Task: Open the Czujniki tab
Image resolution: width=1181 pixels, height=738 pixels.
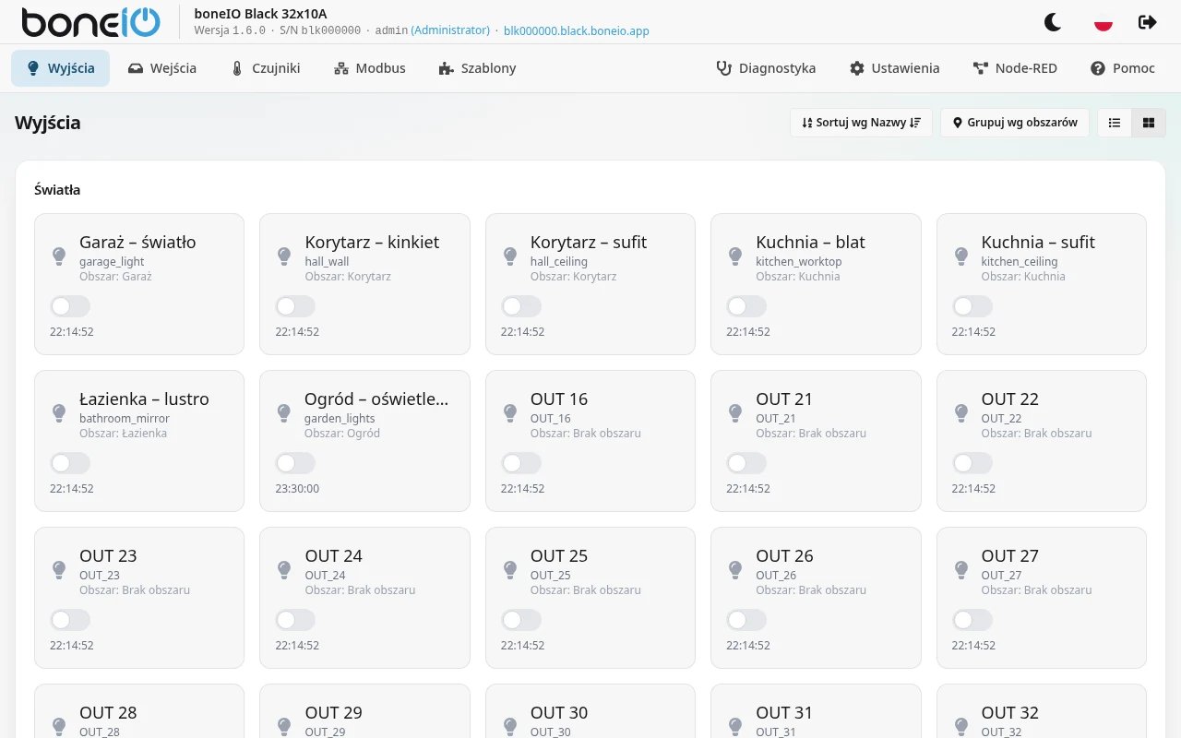Action: click(x=265, y=68)
